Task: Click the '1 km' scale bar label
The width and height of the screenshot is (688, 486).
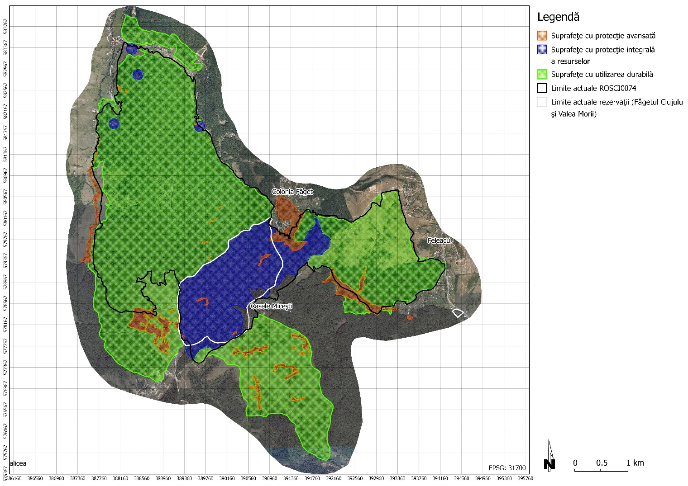Action: pos(635,463)
